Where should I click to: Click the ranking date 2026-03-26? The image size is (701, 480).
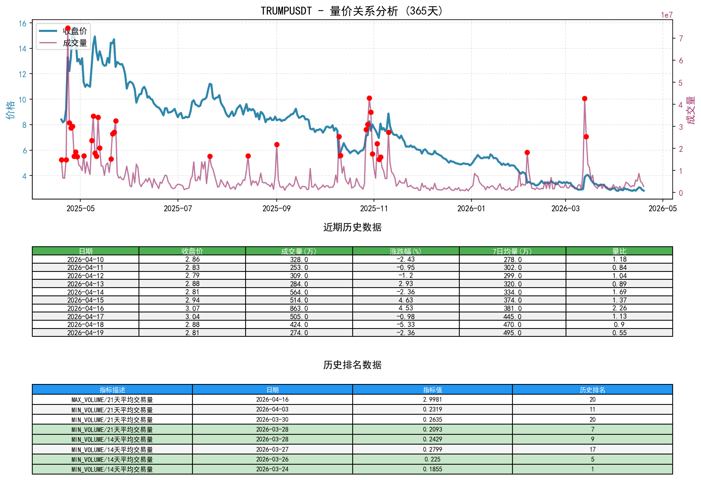click(x=272, y=459)
